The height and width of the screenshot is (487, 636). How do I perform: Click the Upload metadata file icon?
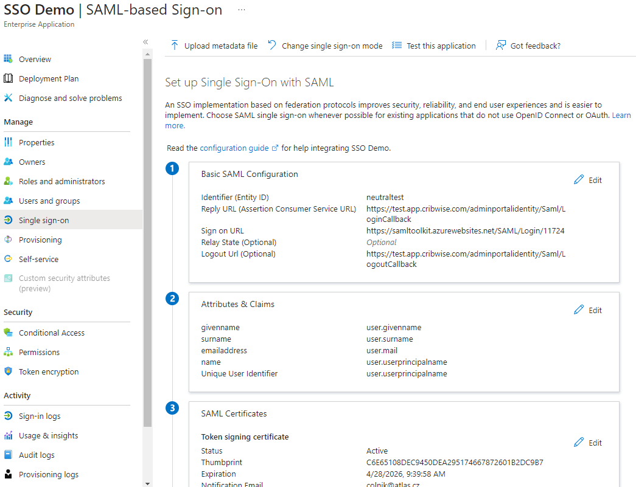point(175,46)
